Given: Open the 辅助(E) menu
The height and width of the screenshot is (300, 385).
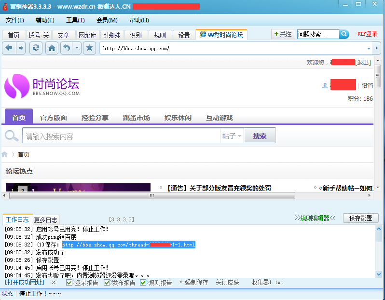Looking at the screenshot, I should click(x=45, y=20).
